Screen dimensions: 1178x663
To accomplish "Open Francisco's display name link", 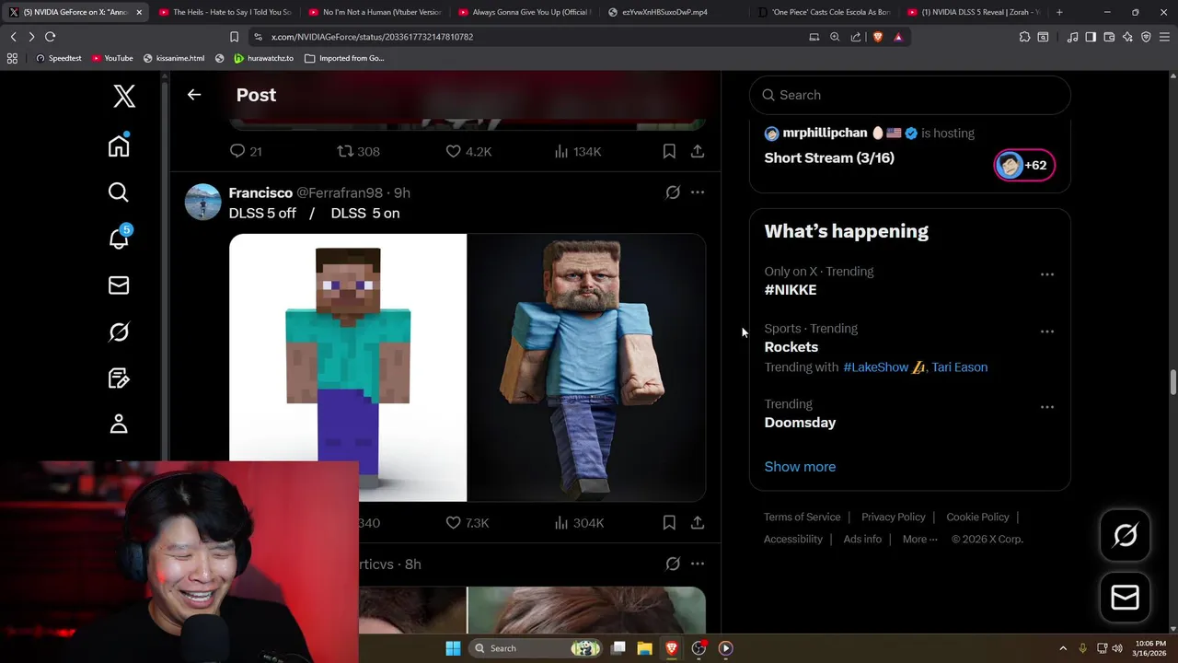I will 260,192.
